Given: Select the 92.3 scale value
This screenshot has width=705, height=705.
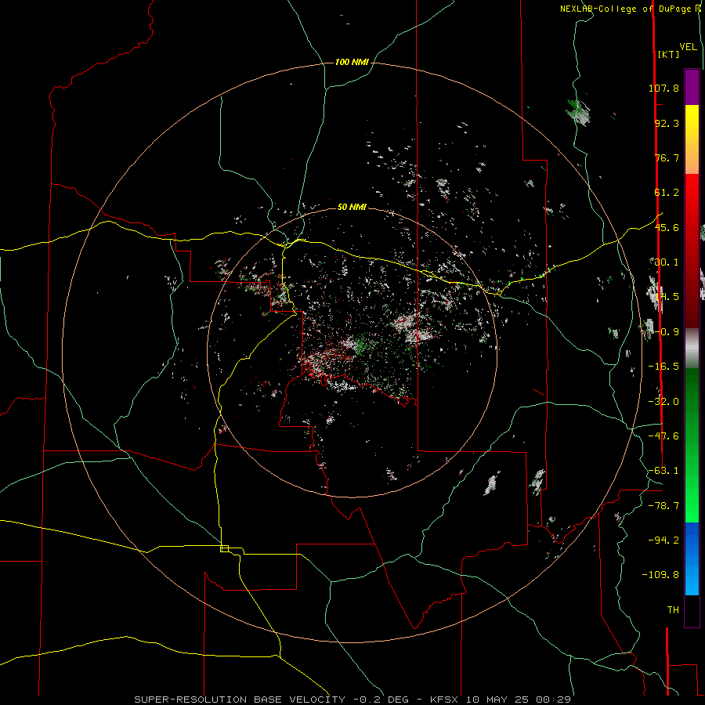Looking at the screenshot, I should coord(667,123).
